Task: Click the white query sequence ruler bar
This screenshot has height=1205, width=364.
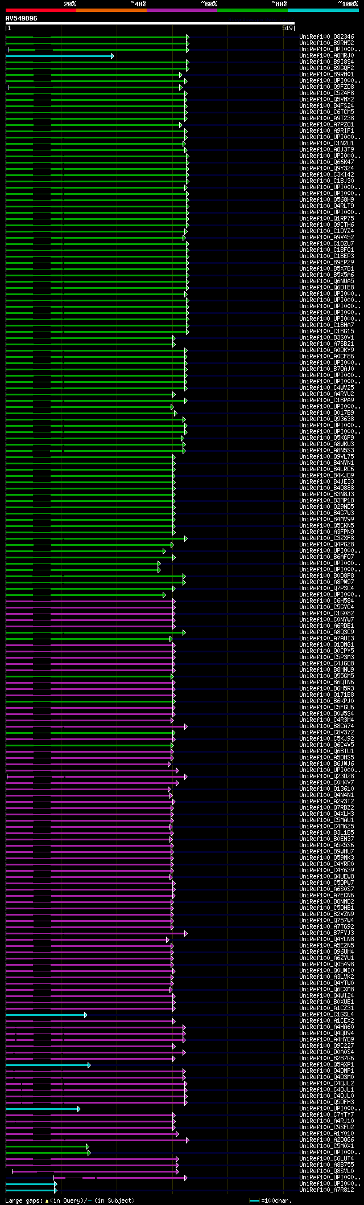Action: (x=150, y=24)
